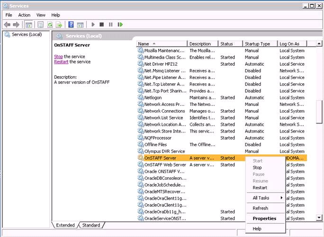Screen dimensions: 324x237
Task: Click the scrollbar up arrow
Action: [x=319, y=44]
